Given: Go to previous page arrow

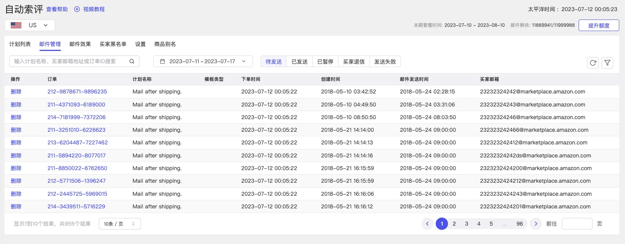Looking at the screenshot, I should [x=427, y=224].
